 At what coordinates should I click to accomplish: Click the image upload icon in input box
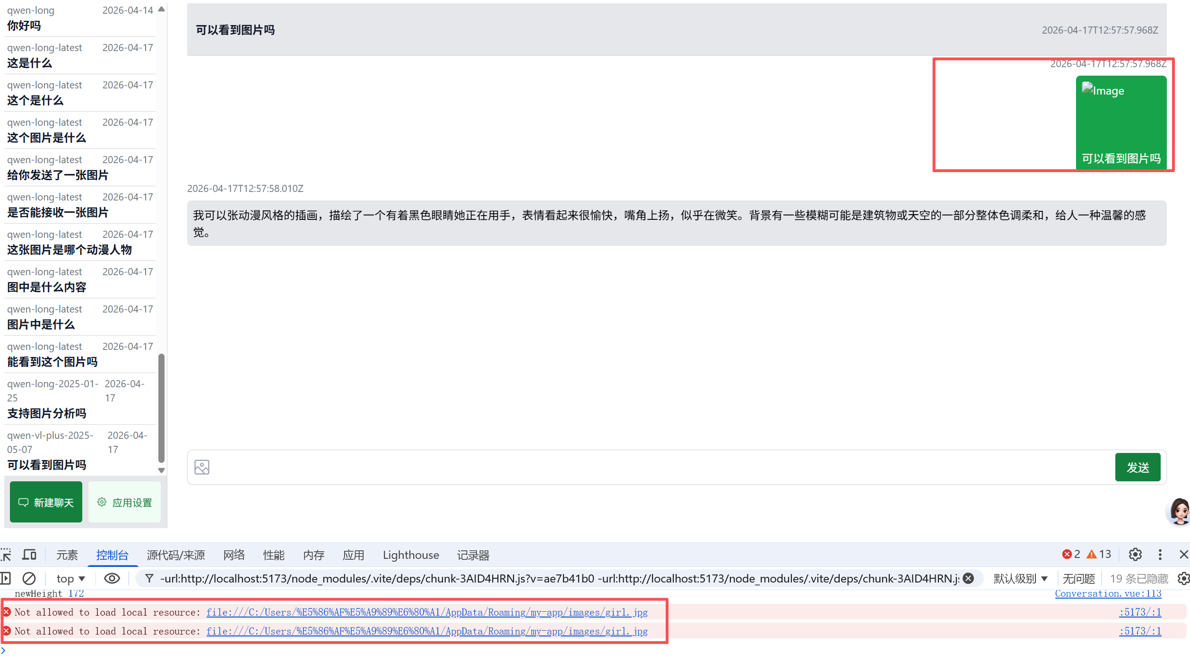[x=202, y=467]
